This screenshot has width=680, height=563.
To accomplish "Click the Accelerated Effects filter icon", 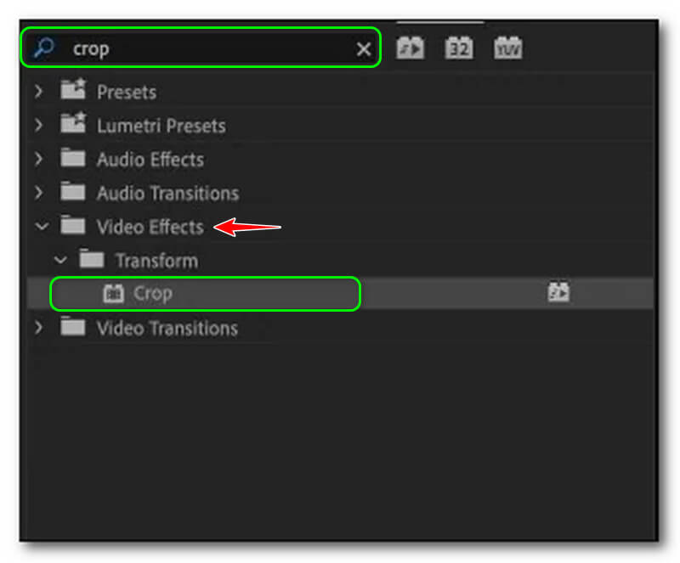I will pos(411,48).
